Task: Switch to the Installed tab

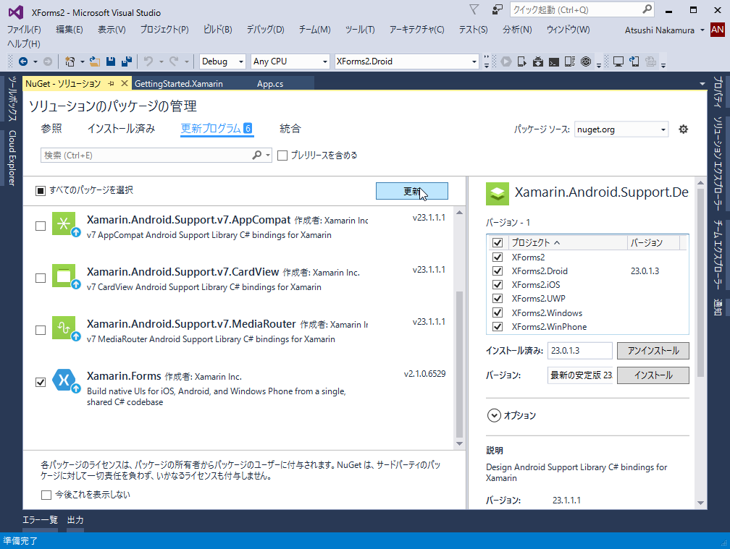Action: [x=121, y=129]
